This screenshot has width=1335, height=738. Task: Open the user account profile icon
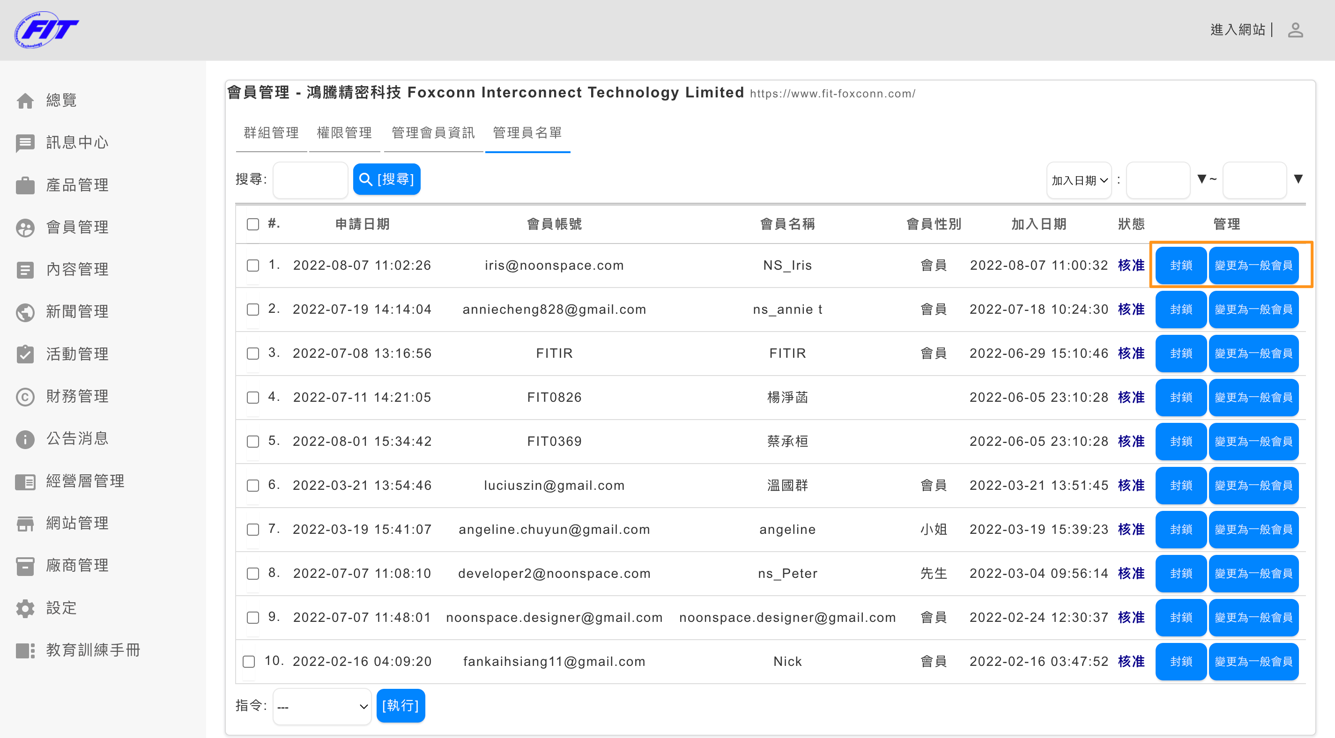[1295, 30]
